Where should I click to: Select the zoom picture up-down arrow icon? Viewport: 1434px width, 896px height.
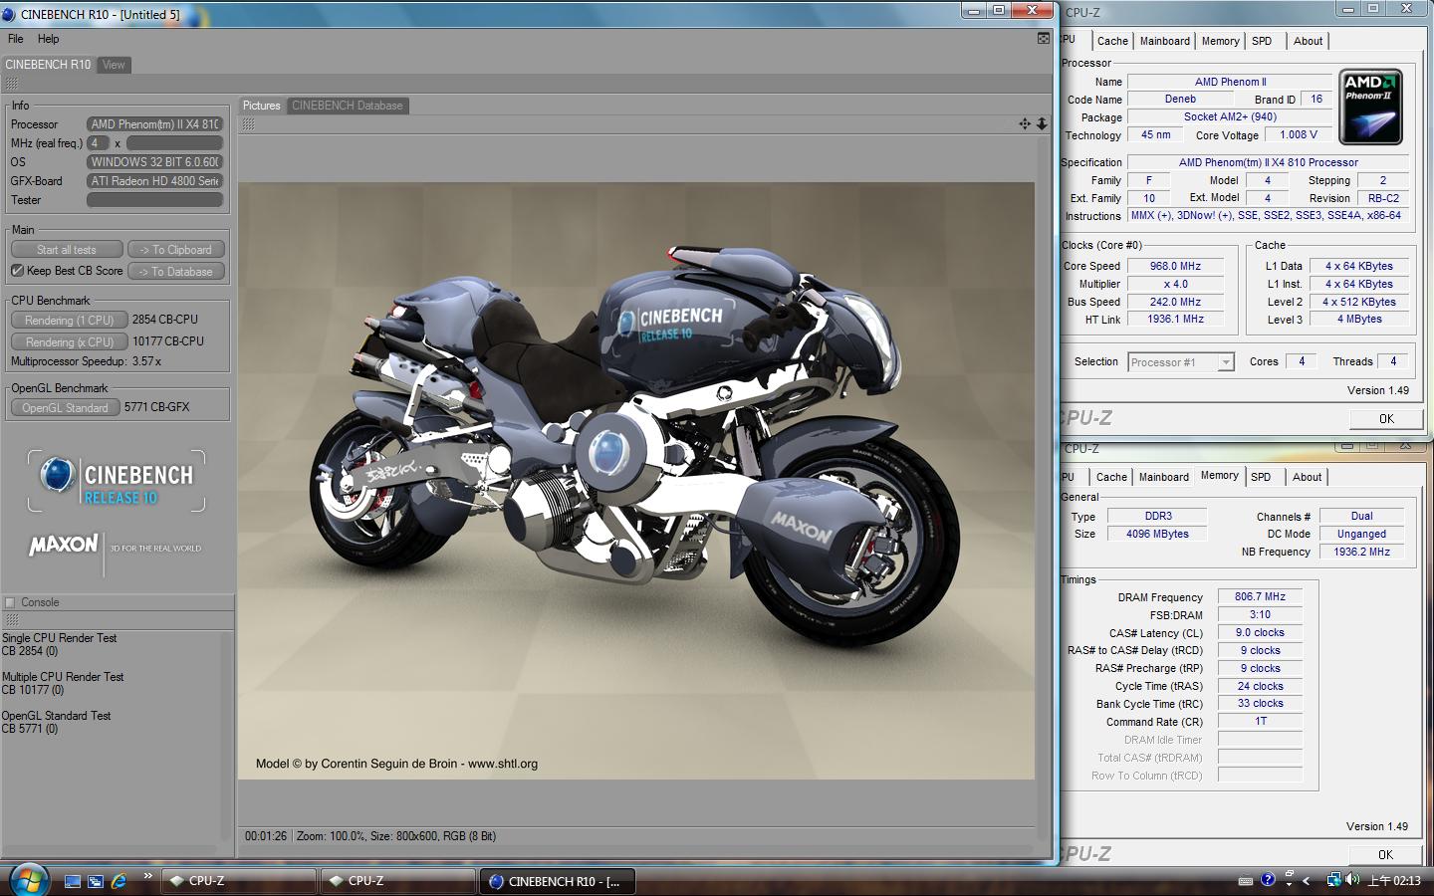[x=1042, y=123]
